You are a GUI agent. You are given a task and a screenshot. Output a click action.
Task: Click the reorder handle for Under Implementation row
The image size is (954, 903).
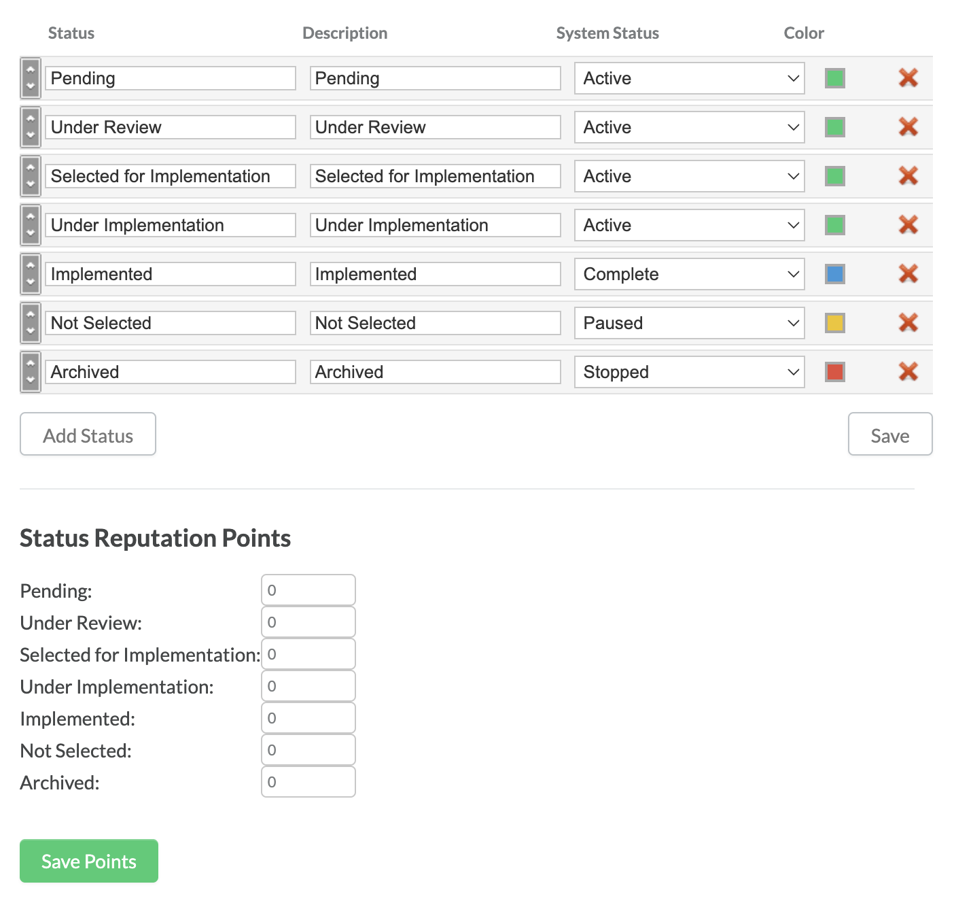point(31,225)
